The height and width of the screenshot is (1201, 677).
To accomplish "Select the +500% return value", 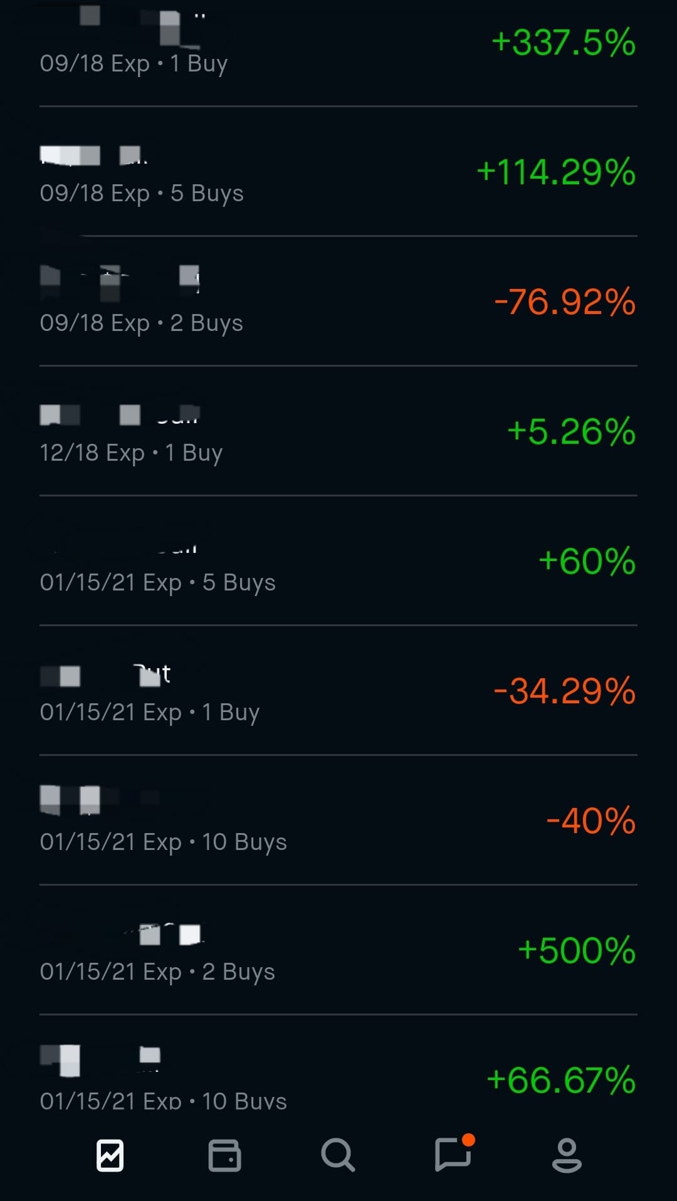I will coord(577,950).
